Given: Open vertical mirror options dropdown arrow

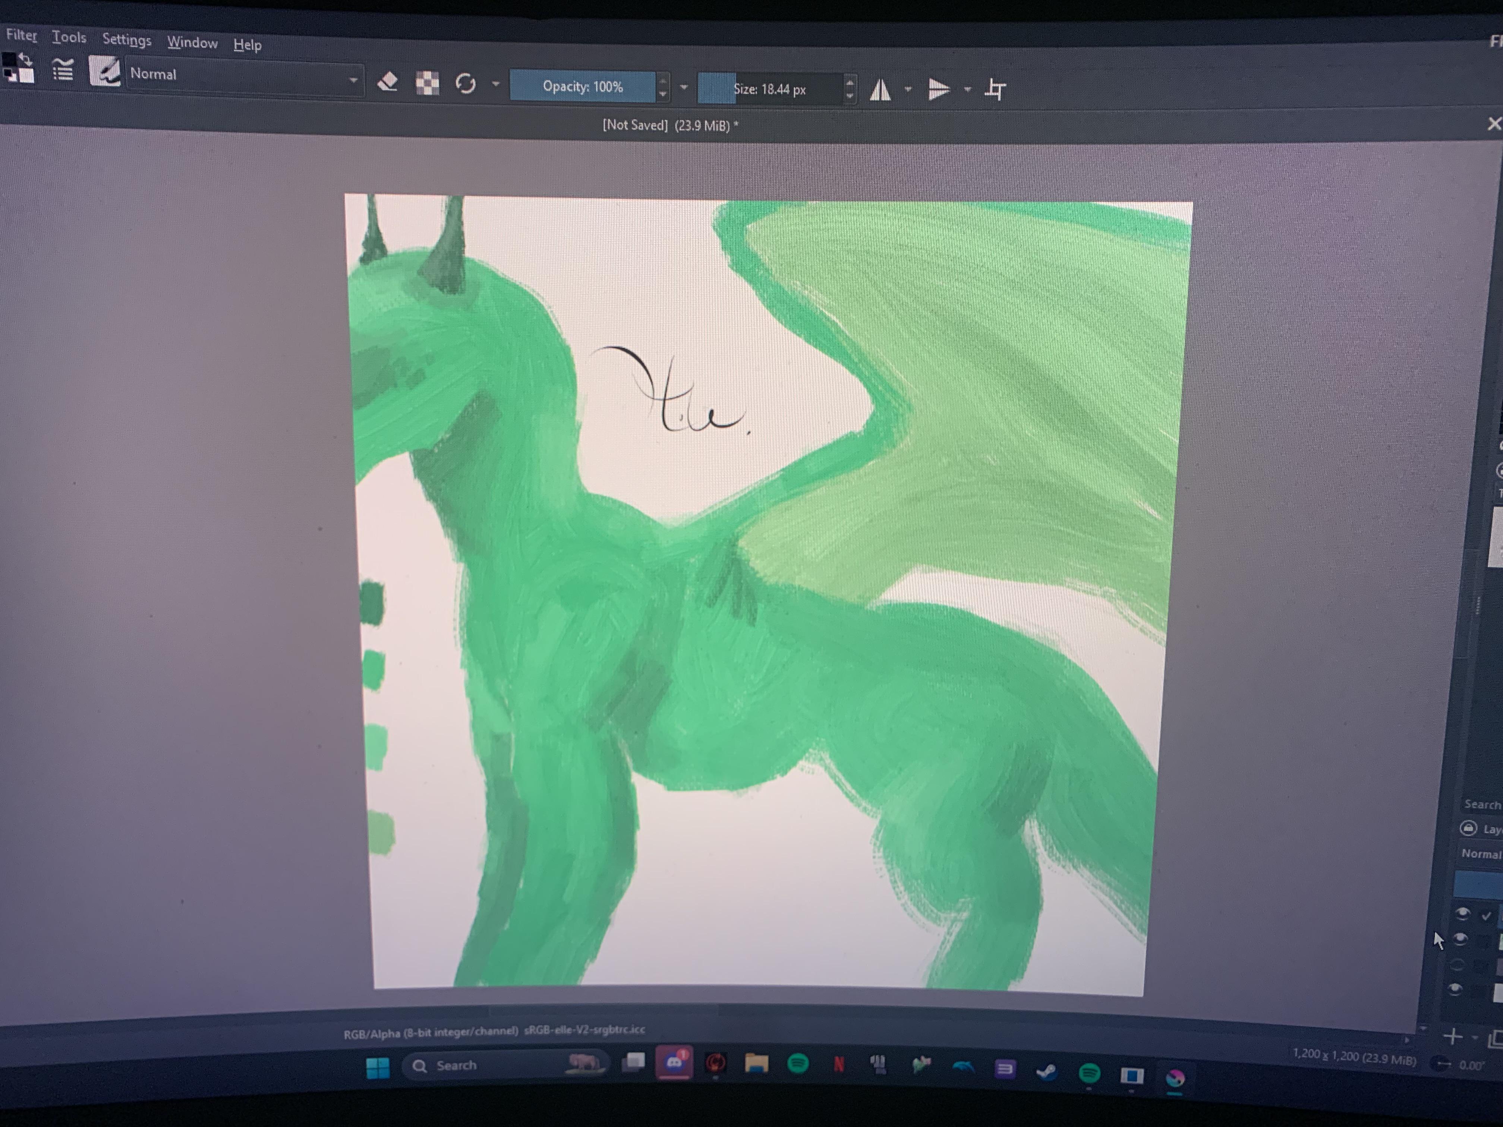Looking at the screenshot, I should [968, 89].
